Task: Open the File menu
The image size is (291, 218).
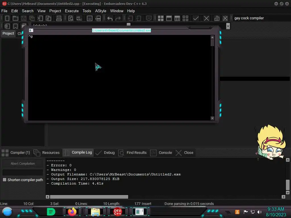Action: coord(4,11)
